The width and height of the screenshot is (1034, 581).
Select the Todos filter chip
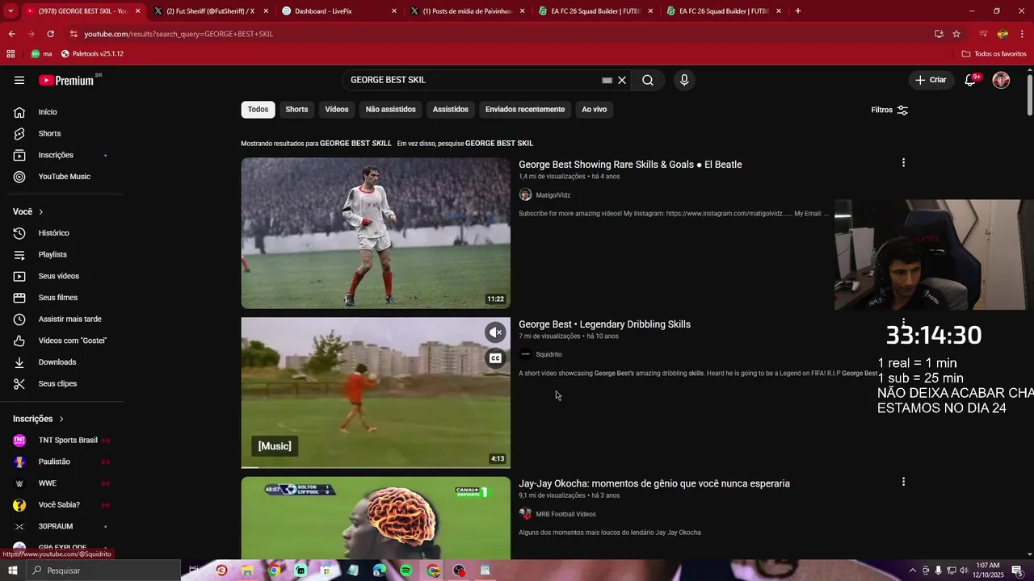258,110
